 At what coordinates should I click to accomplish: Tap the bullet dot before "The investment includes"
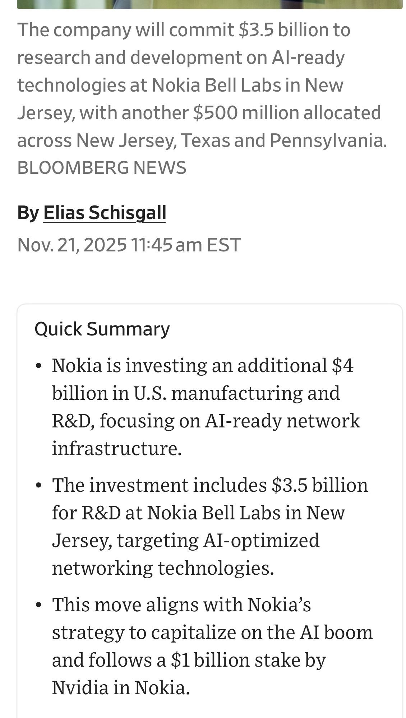point(39,486)
